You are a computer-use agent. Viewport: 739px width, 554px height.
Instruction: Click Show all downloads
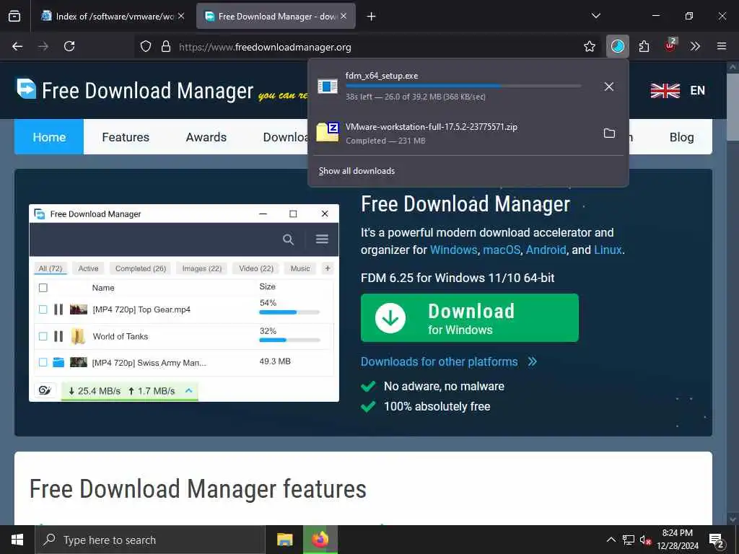pyautogui.click(x=357, y=171)
